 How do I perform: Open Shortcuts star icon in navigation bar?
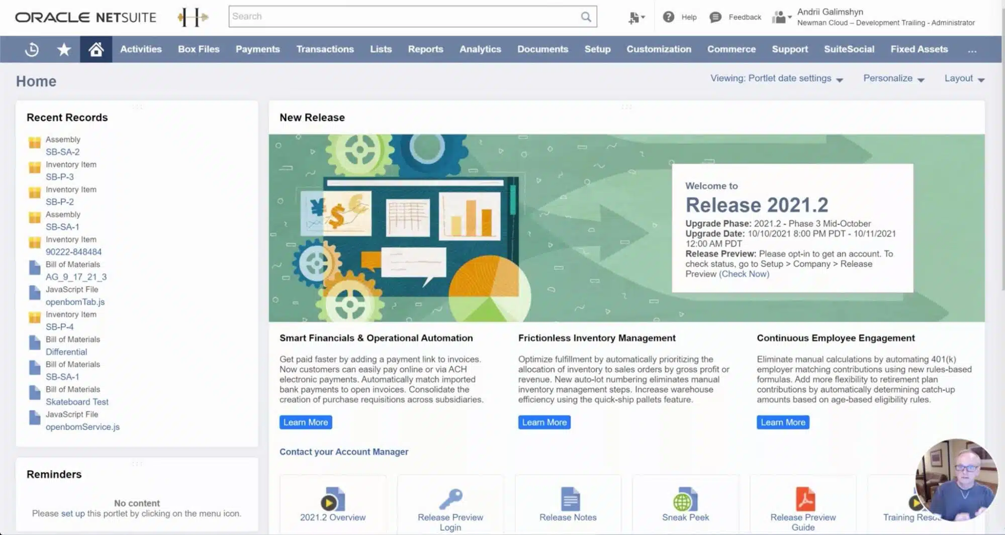click(x=64, y=49)
